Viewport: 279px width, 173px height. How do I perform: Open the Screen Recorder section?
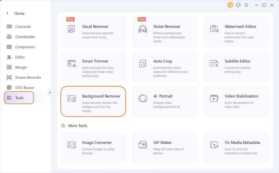[28, 77]
